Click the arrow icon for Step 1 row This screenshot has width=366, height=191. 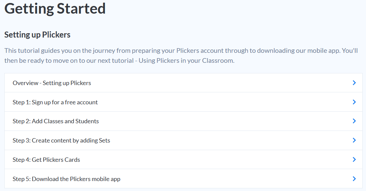tap(354, 102)
